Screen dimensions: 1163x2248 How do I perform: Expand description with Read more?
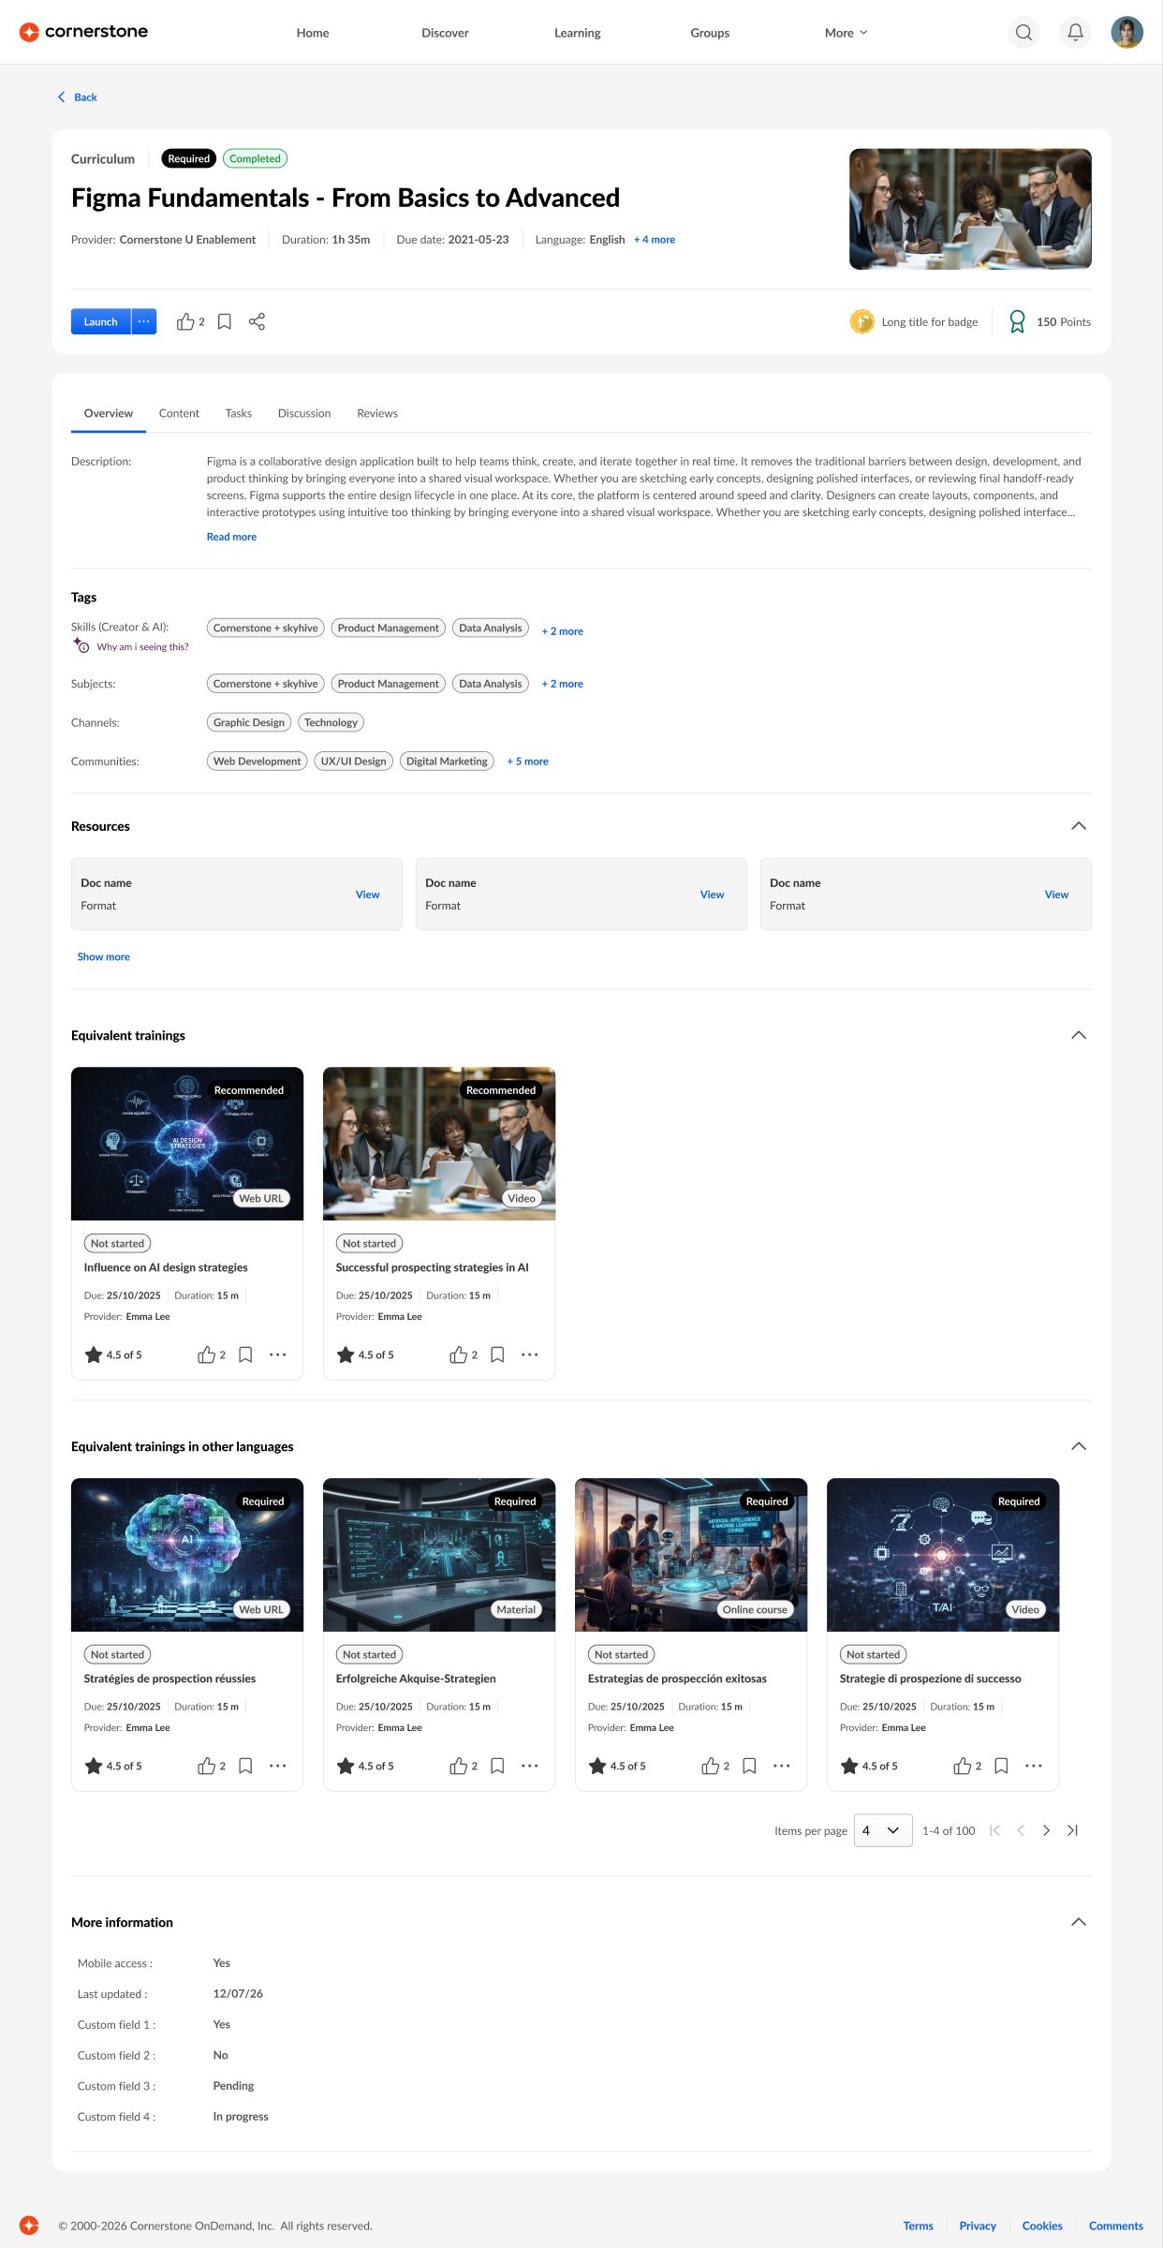(231, 537)
